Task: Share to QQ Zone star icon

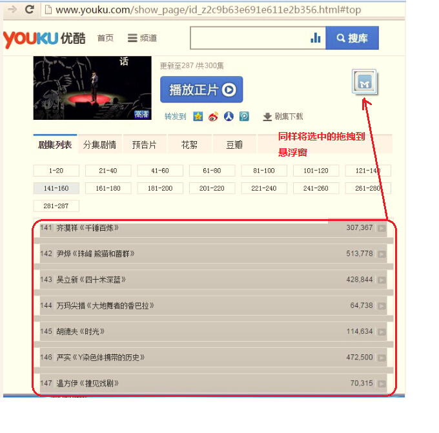Action: (198, 116)
